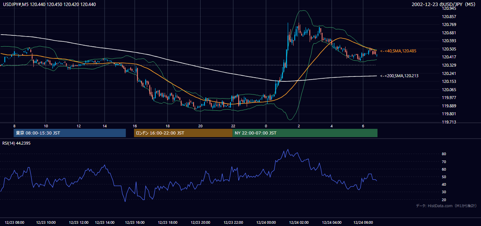Click the 12/23 20:00 date label
Image resolution: width=481 pixels, height=226 pixels.
click(201, 222)
